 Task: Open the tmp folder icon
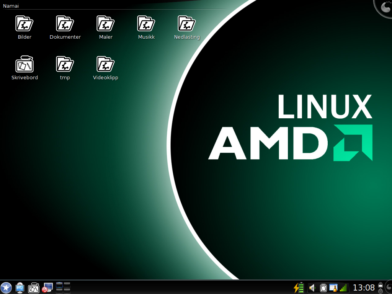coord(65,64)
